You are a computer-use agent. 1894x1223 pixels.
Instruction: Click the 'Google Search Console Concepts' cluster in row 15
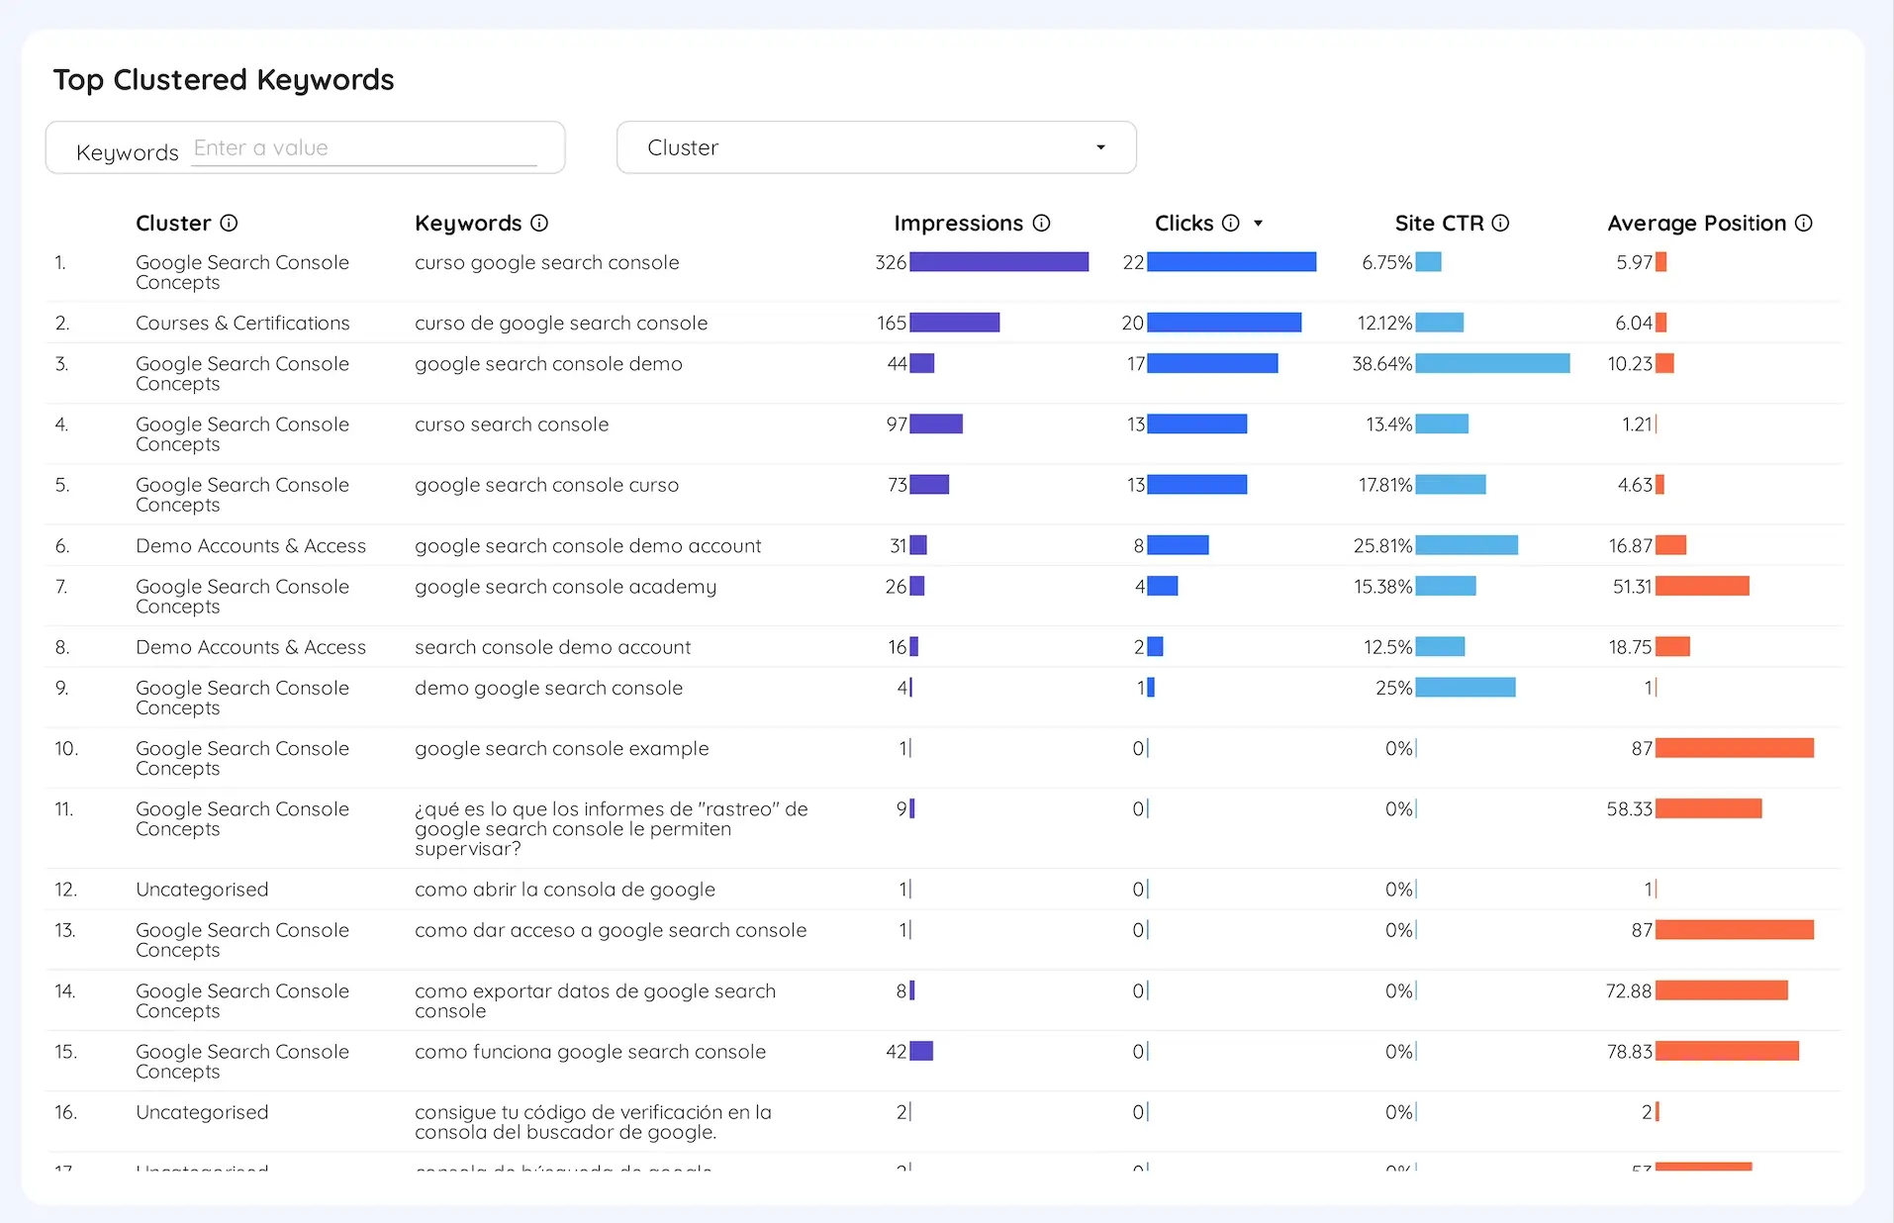[x=242, y=1062]
